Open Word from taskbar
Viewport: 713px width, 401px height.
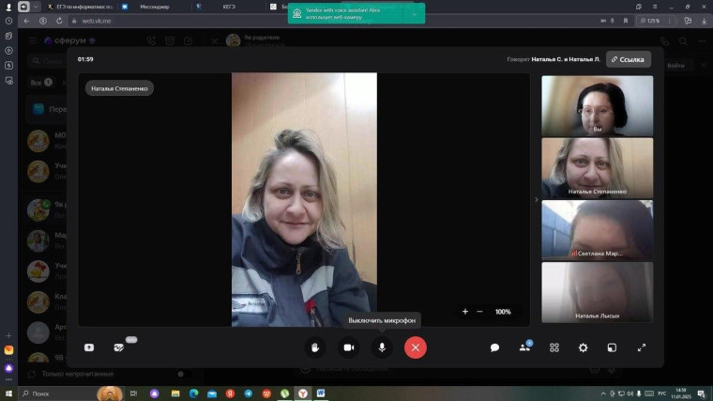pyautogui.click(x=321, y=393)
